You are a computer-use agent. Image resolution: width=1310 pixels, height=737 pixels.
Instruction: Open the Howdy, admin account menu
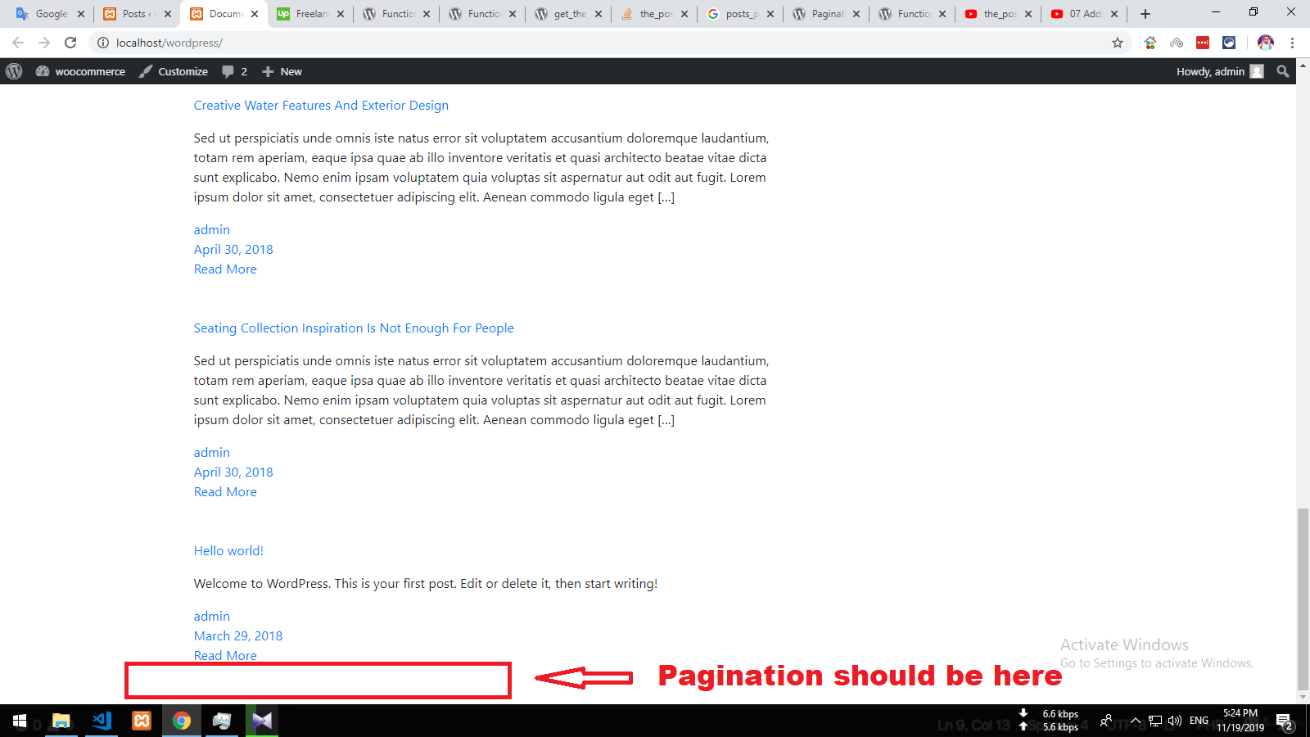point(1219,71)
